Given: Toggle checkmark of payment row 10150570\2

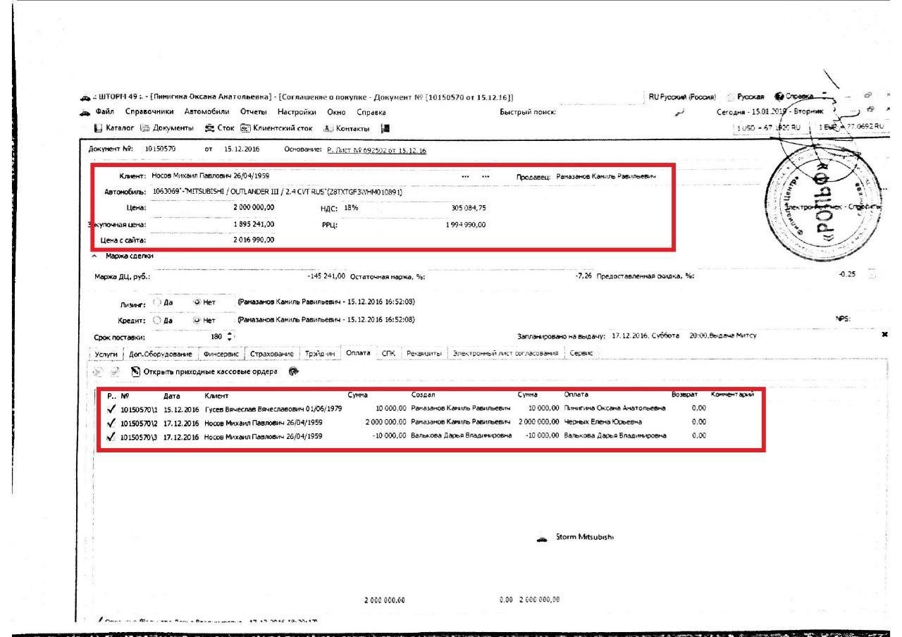Looking at the screenshot, I should coord(111,422).
